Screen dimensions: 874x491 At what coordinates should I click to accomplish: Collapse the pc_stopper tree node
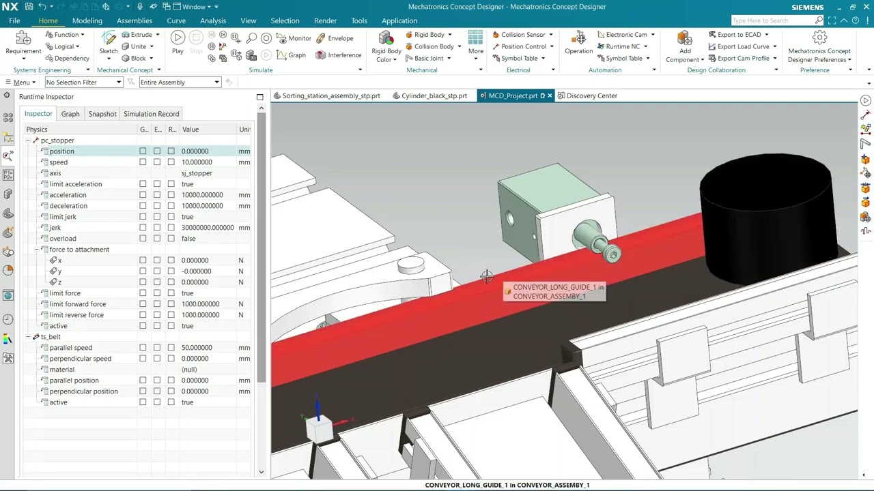[28, 140]
